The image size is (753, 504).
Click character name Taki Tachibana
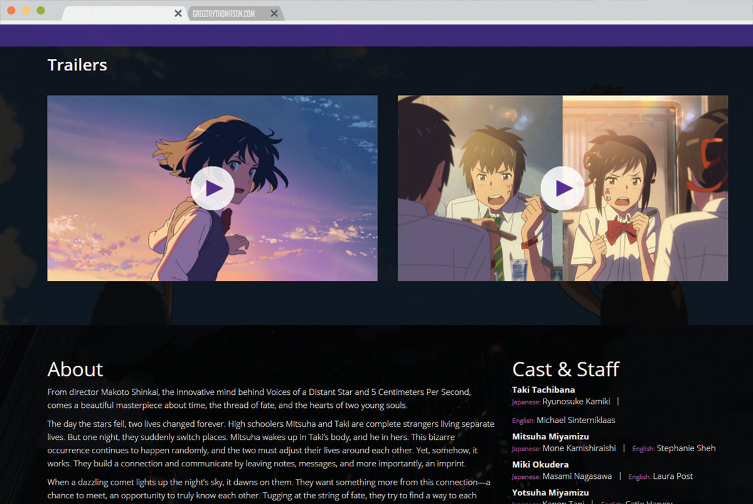point(543,390)
